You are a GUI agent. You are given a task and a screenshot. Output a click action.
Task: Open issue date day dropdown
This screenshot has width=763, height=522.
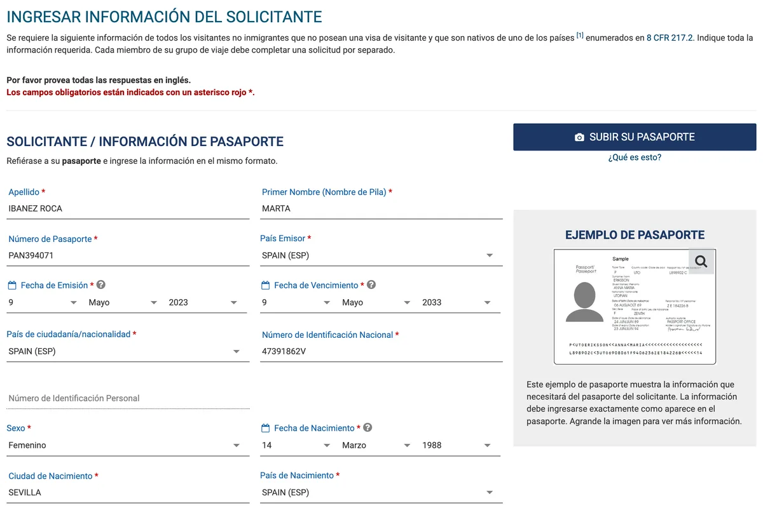44,302
